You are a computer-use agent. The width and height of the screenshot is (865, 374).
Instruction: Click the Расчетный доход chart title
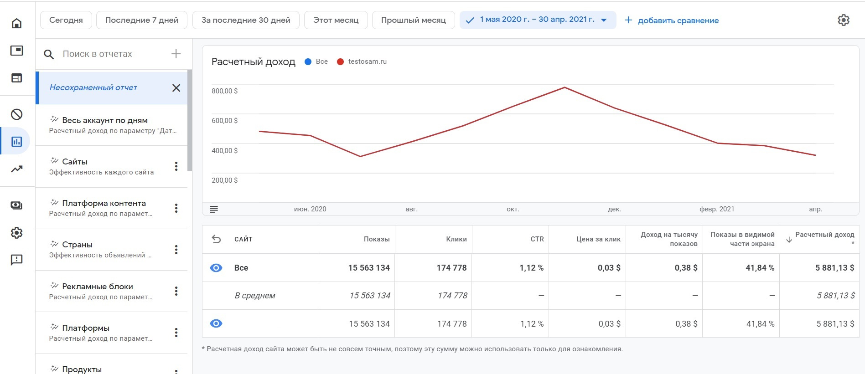click(x=254, y=62)
